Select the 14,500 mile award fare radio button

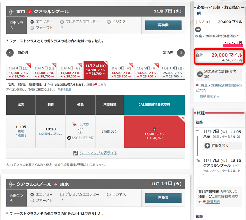[x=154, y=129]
